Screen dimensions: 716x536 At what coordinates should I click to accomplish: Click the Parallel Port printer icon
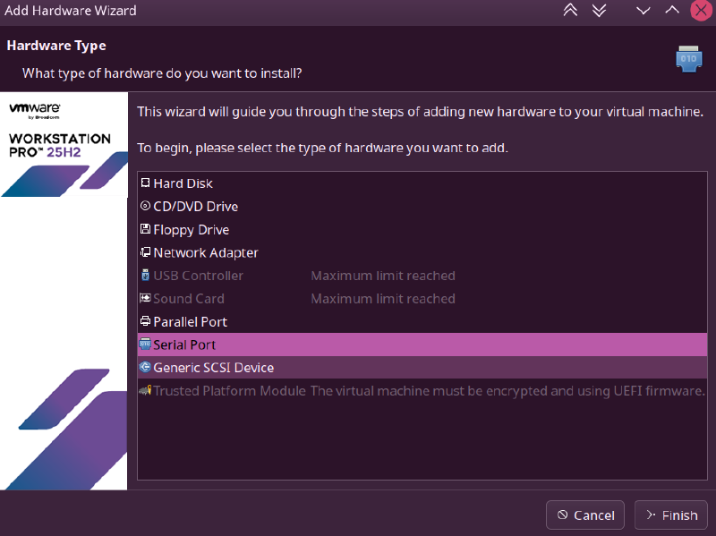(x=145, y=322)
